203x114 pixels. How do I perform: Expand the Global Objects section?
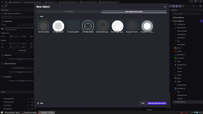tap(172, 18)
